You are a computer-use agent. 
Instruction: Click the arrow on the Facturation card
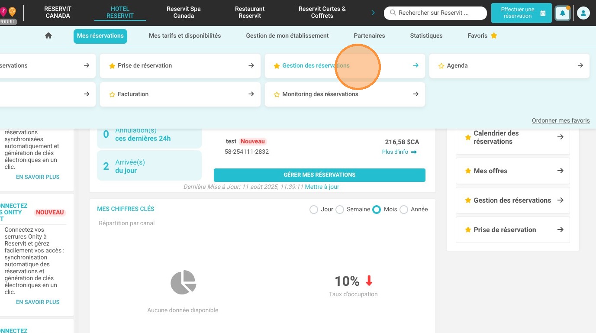tap(251, 94)
